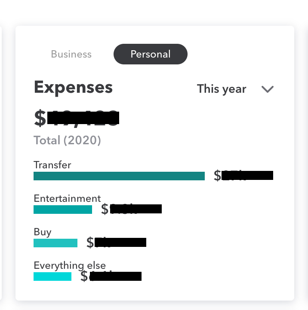Viewport: 308px width, 310px height.
Task: Click the Buy category label
Action: pyautogui.click(x=43, y=232)
